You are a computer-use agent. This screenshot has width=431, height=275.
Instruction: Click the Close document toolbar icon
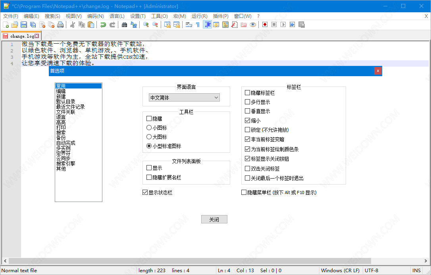click(42, 25)
